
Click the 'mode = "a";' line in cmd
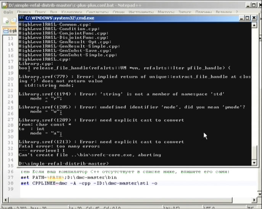46,133
